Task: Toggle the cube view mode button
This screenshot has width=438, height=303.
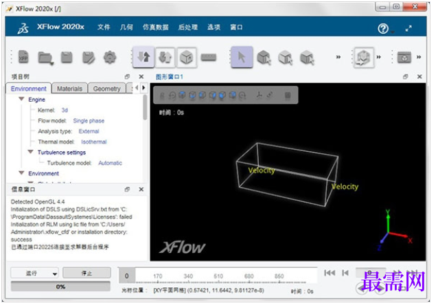Action: [186, 57]
